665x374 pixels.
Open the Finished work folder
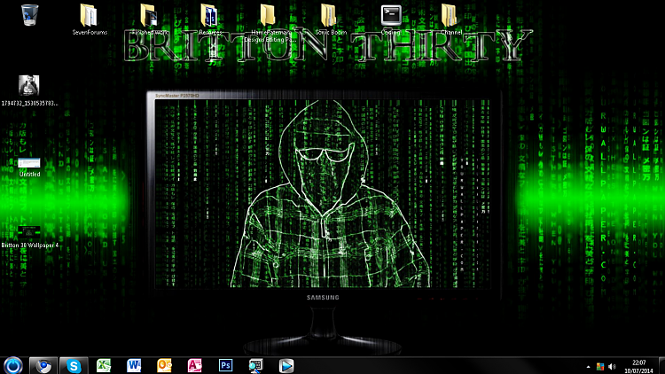tap(149, 19)
